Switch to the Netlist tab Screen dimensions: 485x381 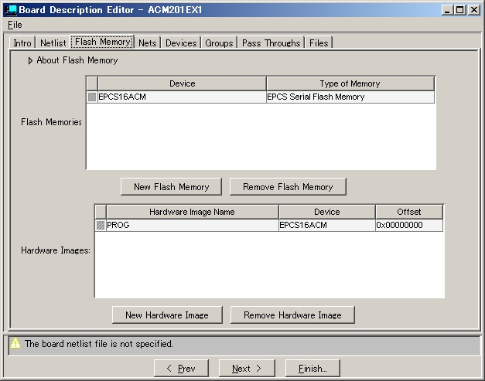coord(53,43)
